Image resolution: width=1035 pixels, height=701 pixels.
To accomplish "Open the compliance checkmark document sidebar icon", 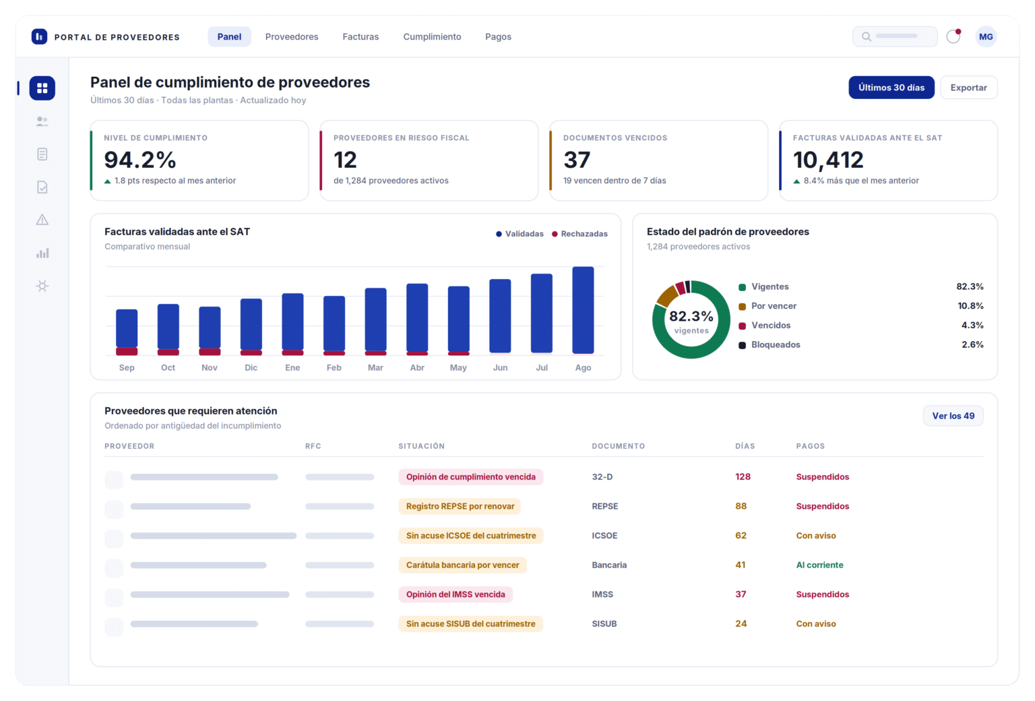I will [42, 187].
